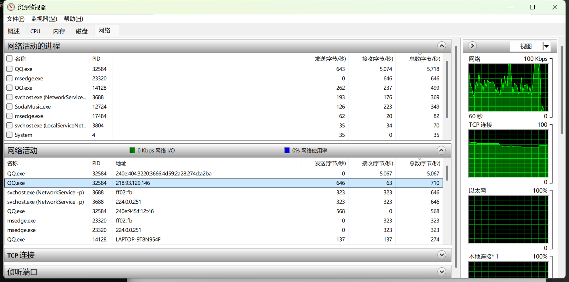Select svchost.exe row with address ff02::fb
Image resolution: width=569 pixels, height=282 pixels.
tap(224, 192)
